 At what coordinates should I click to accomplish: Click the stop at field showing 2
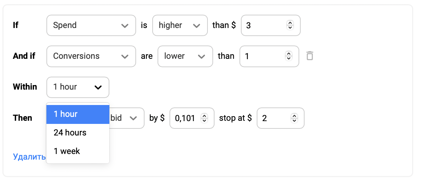(281, 118)
